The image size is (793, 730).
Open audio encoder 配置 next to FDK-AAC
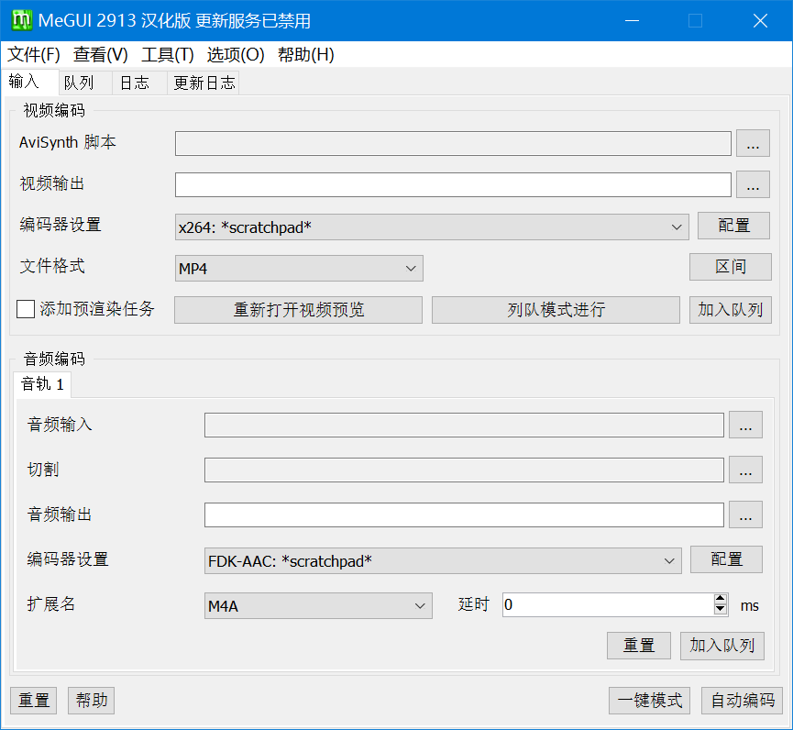click(x=726, y=559)
